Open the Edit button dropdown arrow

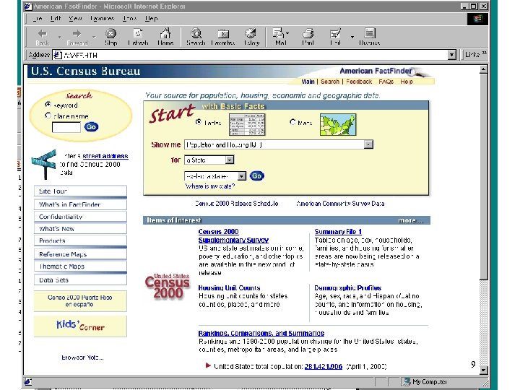tap(352, 37)
